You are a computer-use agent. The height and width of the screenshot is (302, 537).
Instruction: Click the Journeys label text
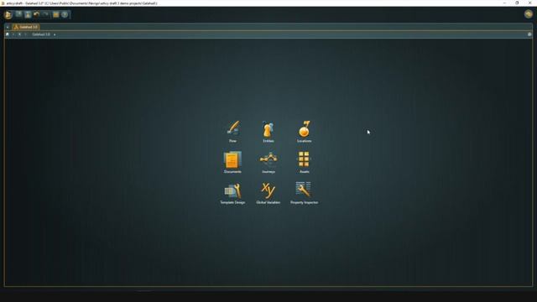[x=268, y=171]
